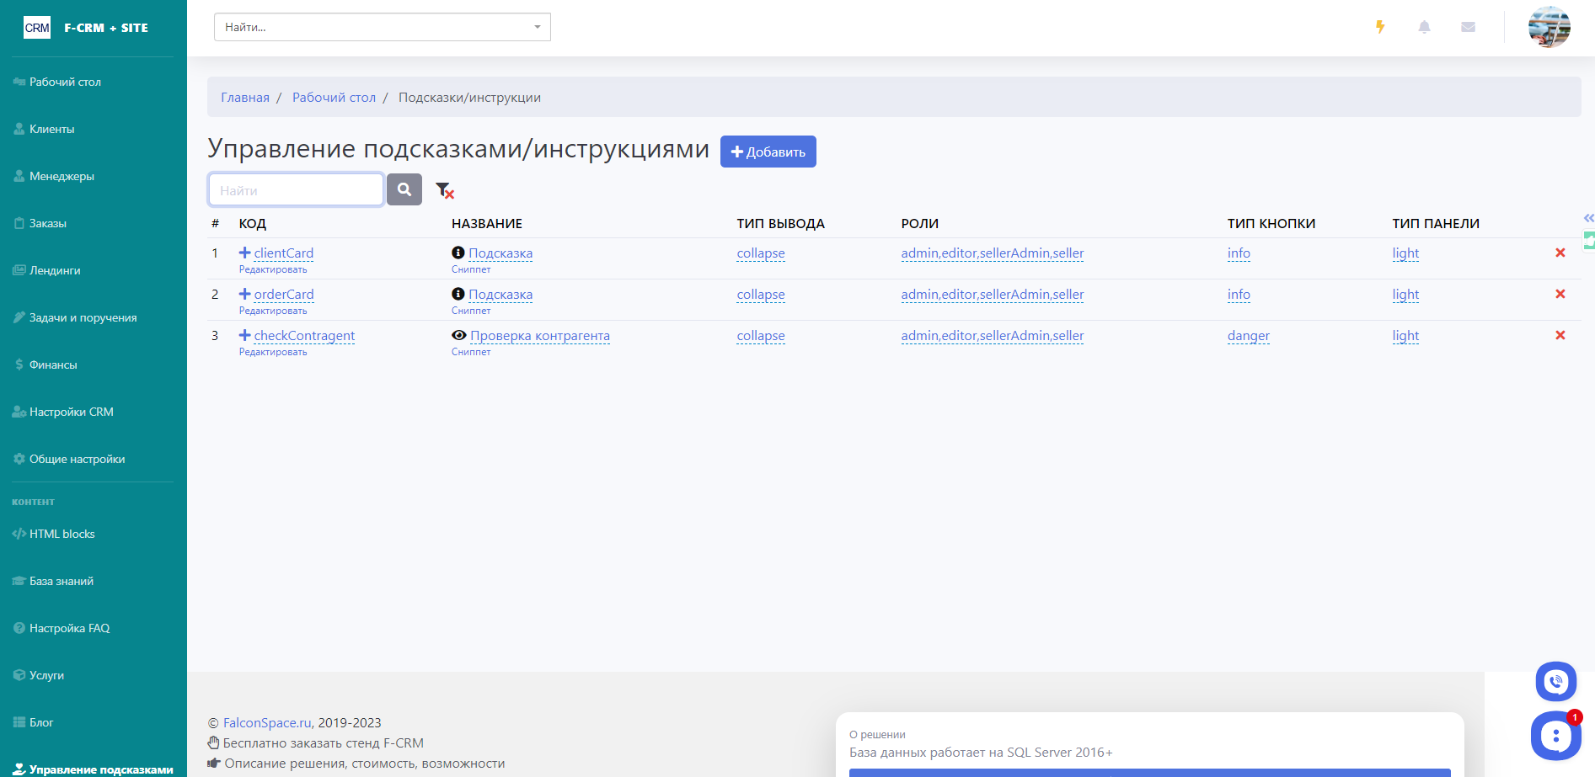Go to Настройки CRM in sidebar
Image resolution: width=1595 pixels, height=777 pixels.
point(71,412)
